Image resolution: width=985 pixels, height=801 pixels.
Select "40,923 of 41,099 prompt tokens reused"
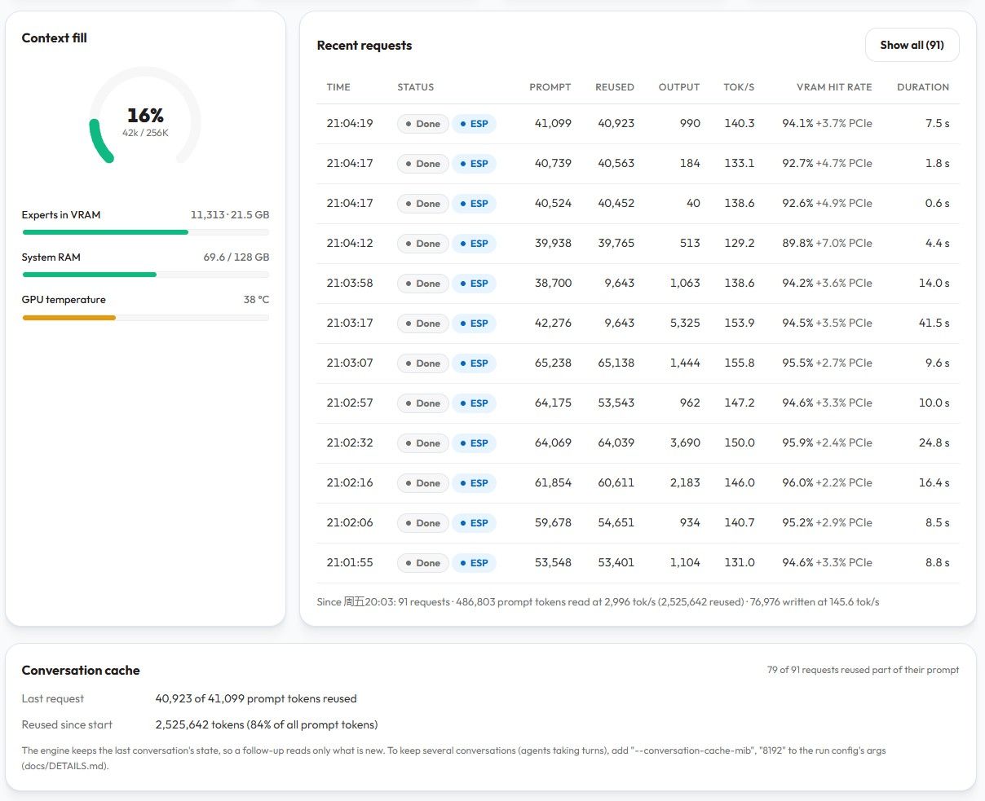(256, 699)
